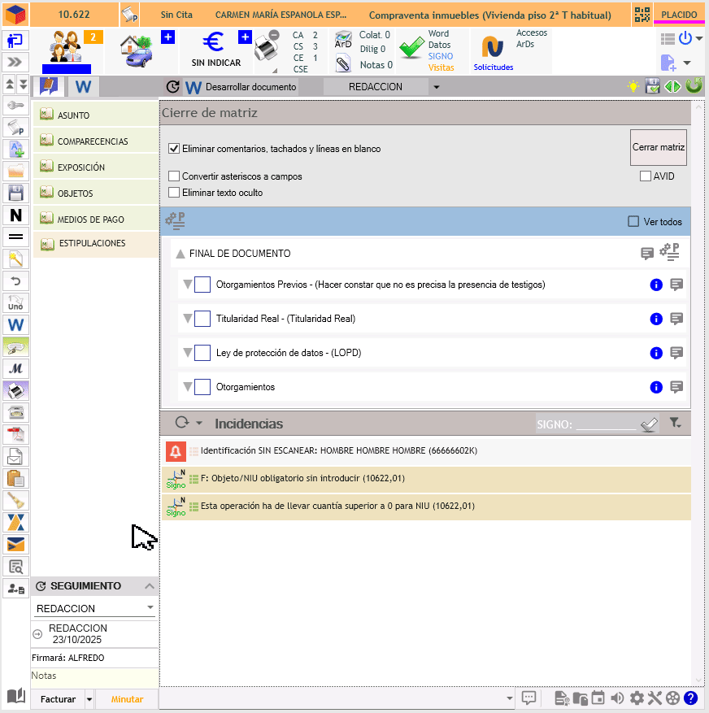Image resolution: width=709 pixels, height=713 pixels.
Task: Click the blue help question mark icon
Action: [x=690, y=698]
